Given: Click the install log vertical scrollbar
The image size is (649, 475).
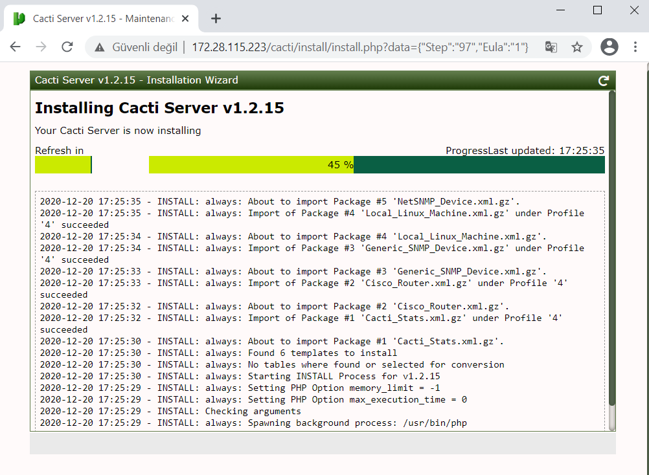Looking at the screenshot, I should coord(612,248).
